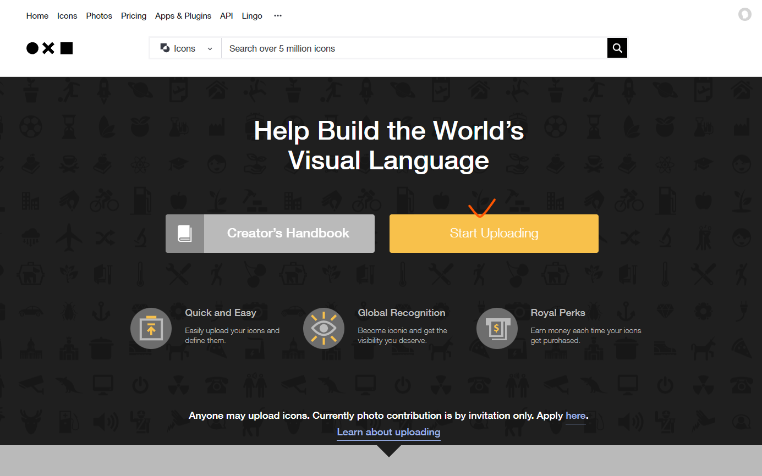Click the magnifying glass search button
Viewport: 762px width, 476px height.
617,48
